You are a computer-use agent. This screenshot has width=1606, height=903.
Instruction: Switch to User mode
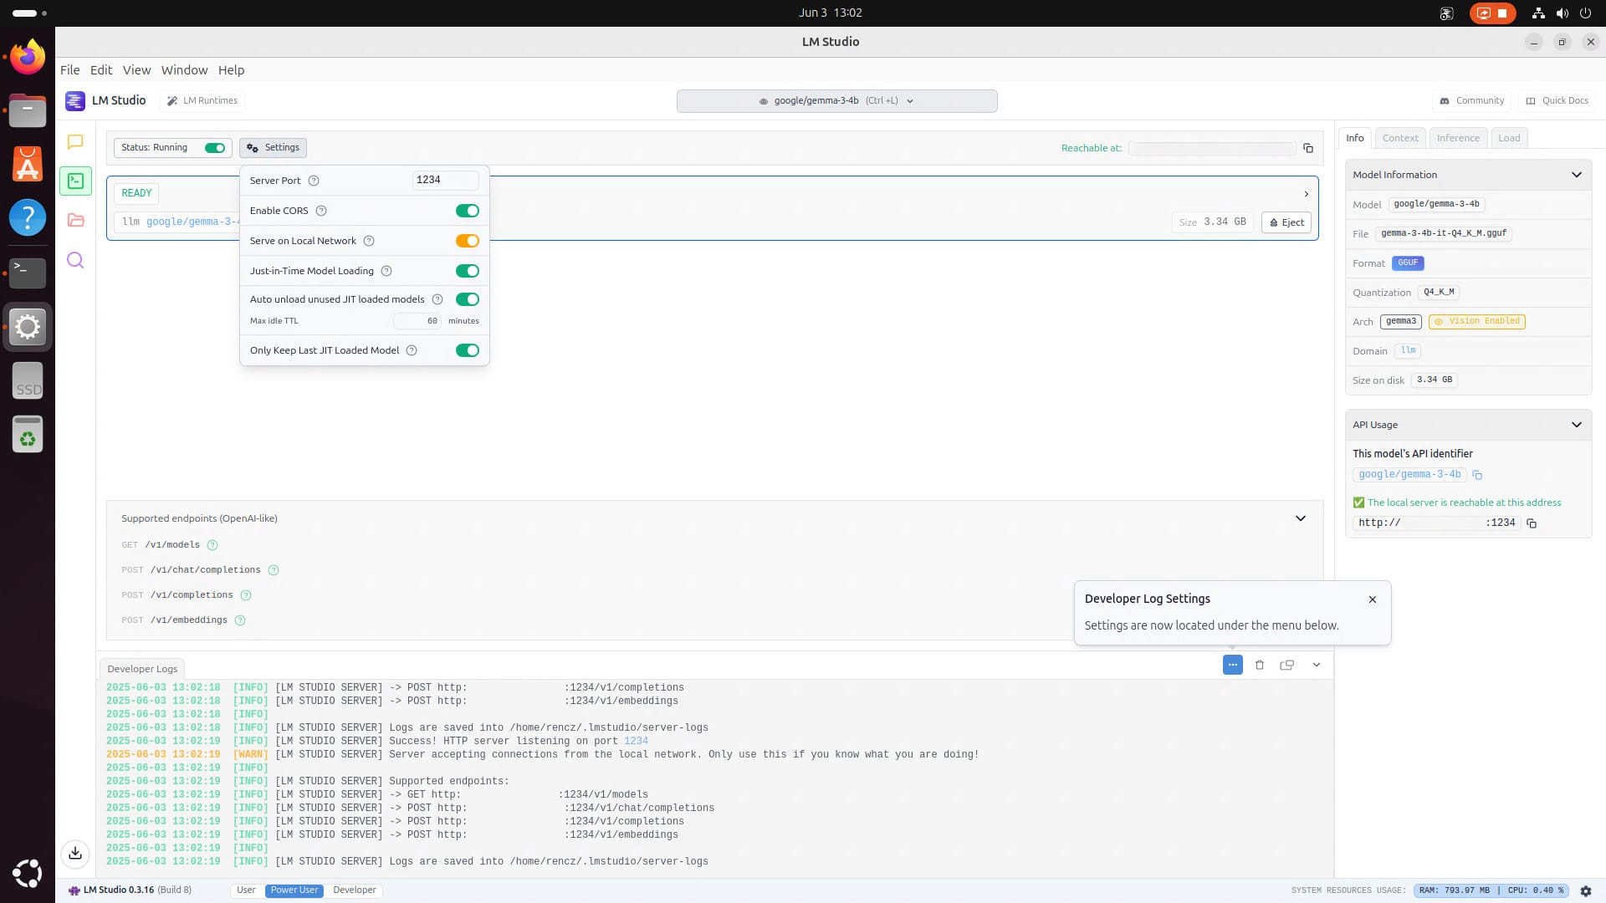tap(246, 890)
